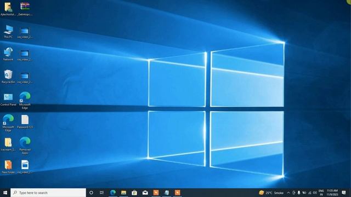Open the 25°C Smoke weather widget
Screen dimensions: 351x197
tap(271, 193)
